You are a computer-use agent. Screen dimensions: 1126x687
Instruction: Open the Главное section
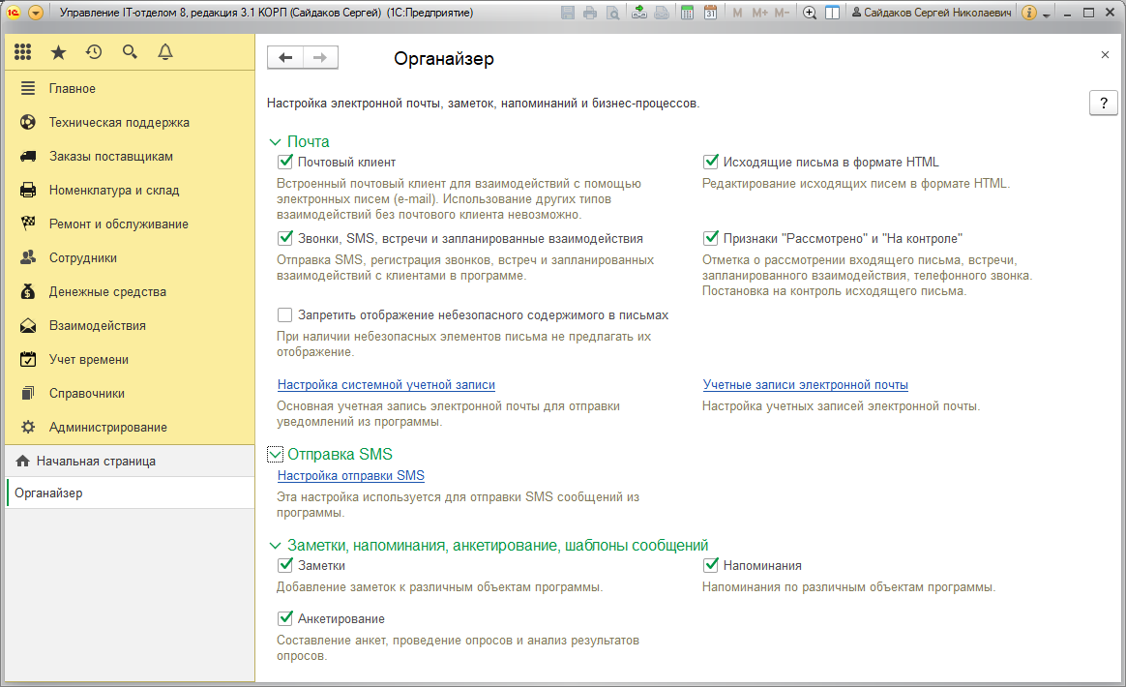(130, 88)
